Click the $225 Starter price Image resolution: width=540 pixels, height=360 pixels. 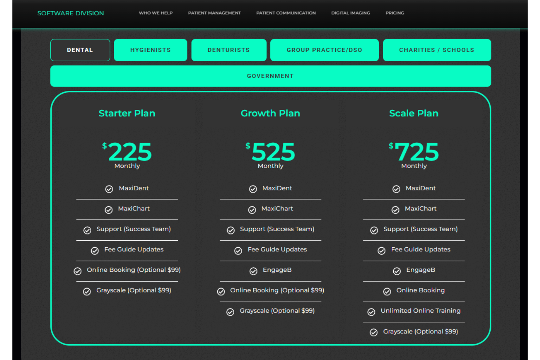pyautogui.click(x=127, y=152)
